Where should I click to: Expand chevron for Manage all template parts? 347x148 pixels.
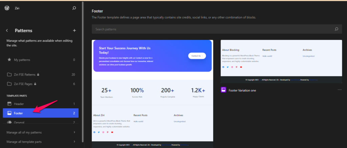(74, 142)
